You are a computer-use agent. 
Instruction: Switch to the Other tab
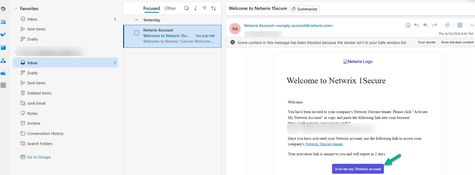coord(170,8)
